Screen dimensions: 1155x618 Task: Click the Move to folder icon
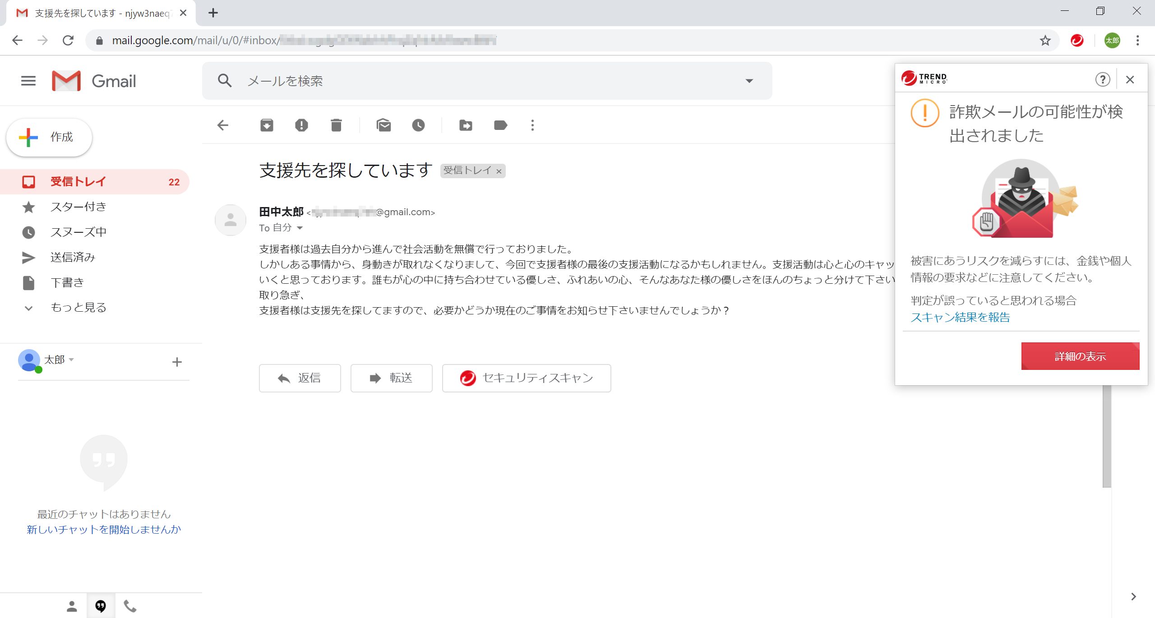click(x=466, y=125)
